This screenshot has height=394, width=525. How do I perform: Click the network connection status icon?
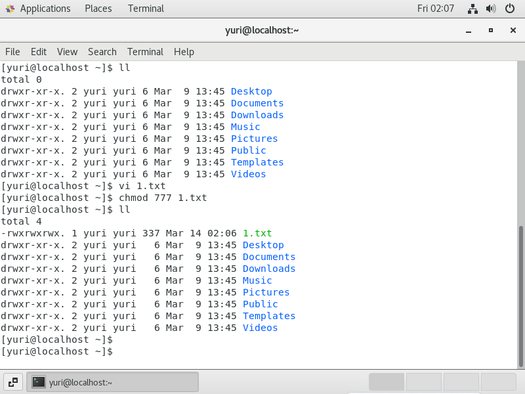pyautogui.click(x=472, y=9)
